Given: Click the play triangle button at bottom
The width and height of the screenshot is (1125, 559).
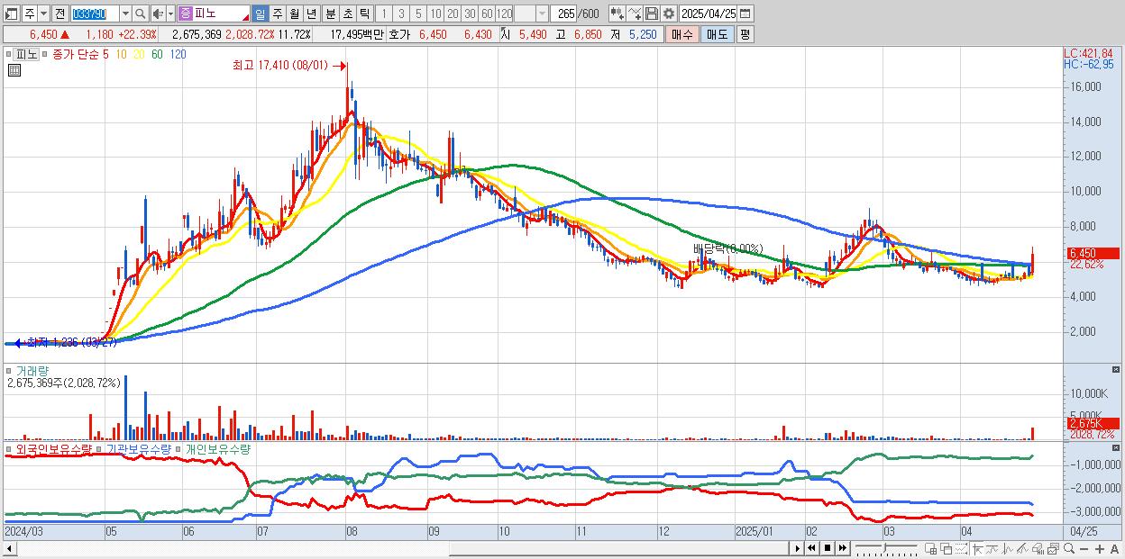Looking at the screenshot, I should coord(797,548).
